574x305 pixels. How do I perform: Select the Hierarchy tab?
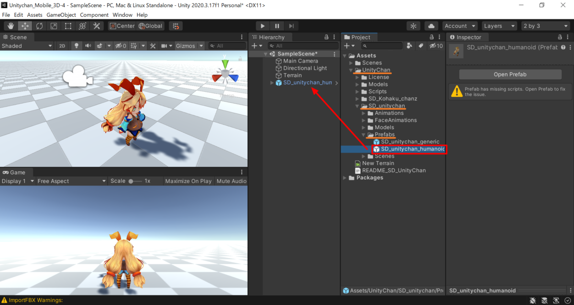coord(271,37)
